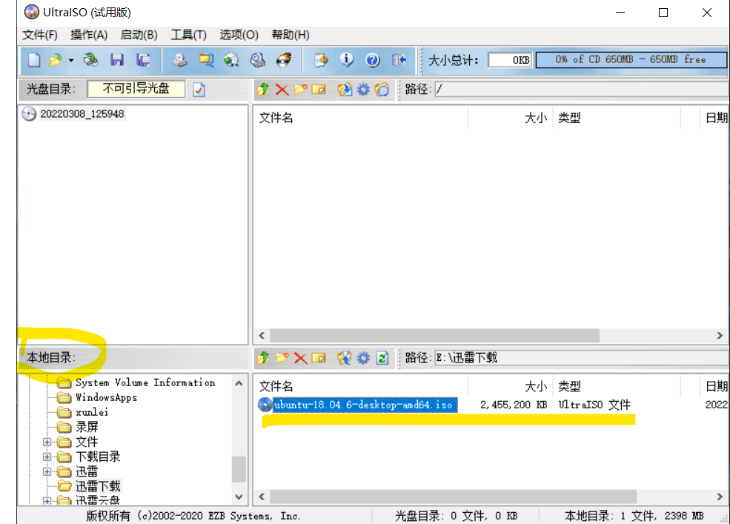The image size is (730, 524).
Task: Click the CD 650MB capacity progress bar
Action: (631, 59)
